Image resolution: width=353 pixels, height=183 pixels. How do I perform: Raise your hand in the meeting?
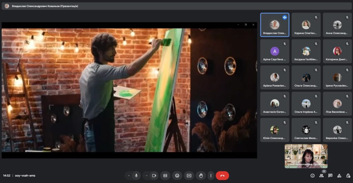coord(201,175)
